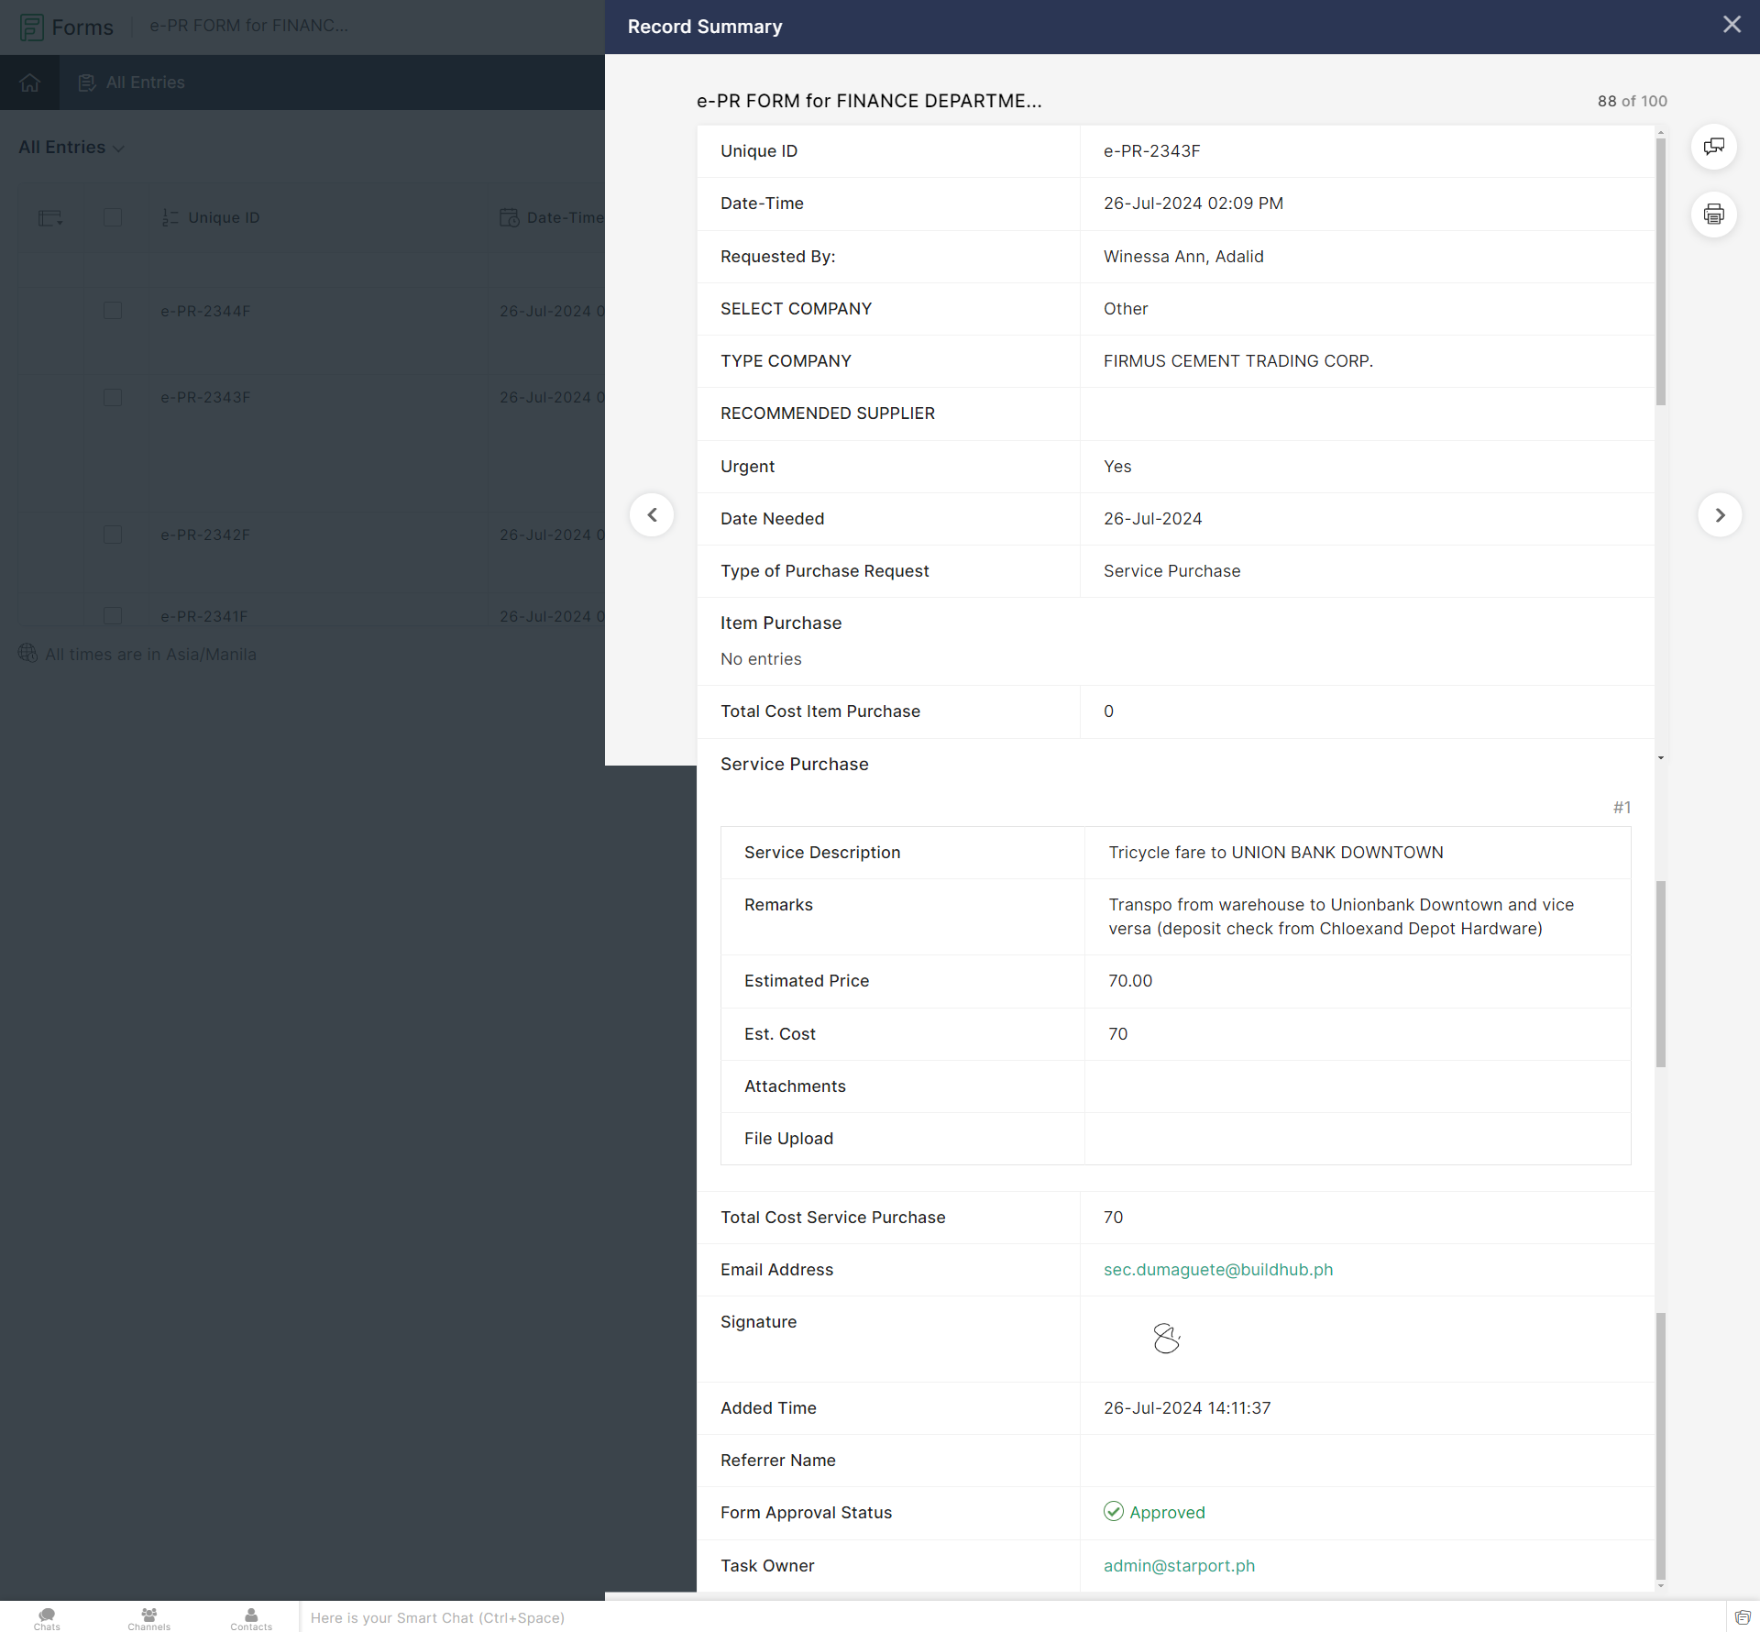Click the Date-Time column header
This screenshot has height=1632, width=1760.
564,218
